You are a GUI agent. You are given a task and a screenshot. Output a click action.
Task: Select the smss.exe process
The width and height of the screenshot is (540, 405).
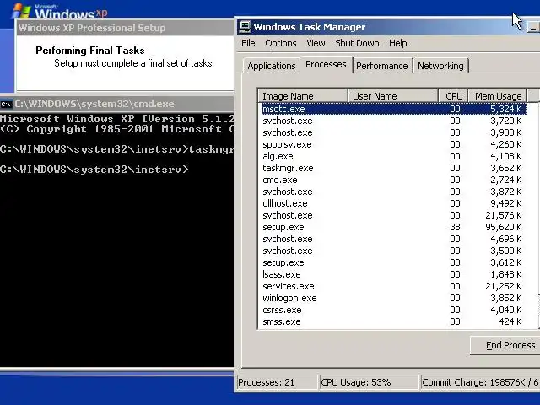[x=393, y=321]
